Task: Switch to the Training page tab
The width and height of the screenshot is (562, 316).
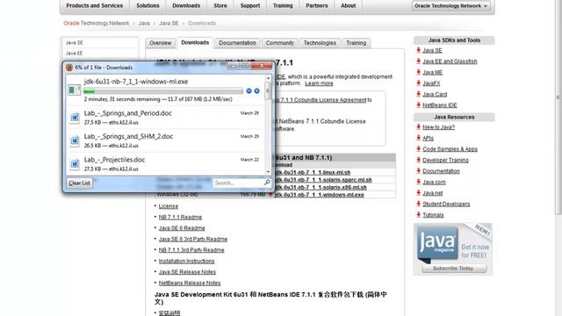Action: (356, 43)
